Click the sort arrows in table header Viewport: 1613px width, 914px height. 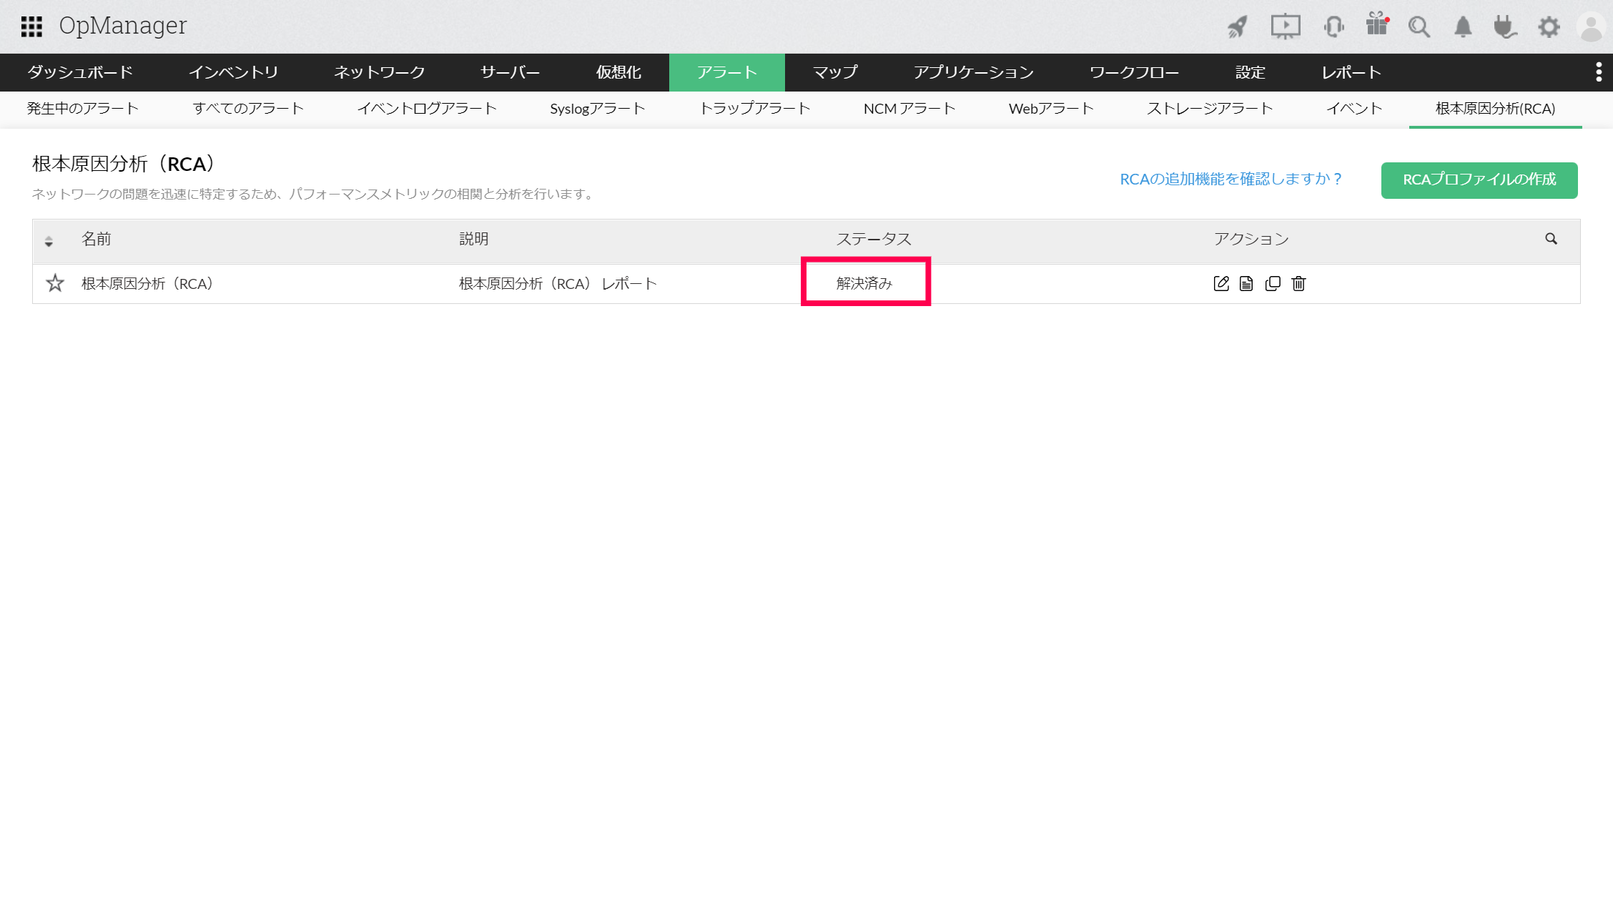[49, 242]
